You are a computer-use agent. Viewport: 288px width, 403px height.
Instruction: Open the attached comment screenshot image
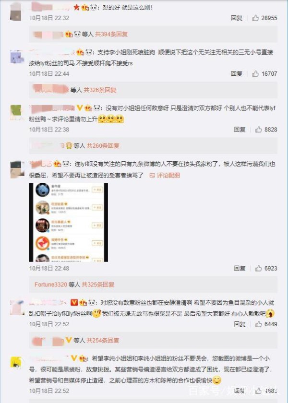tap(68, 222)
